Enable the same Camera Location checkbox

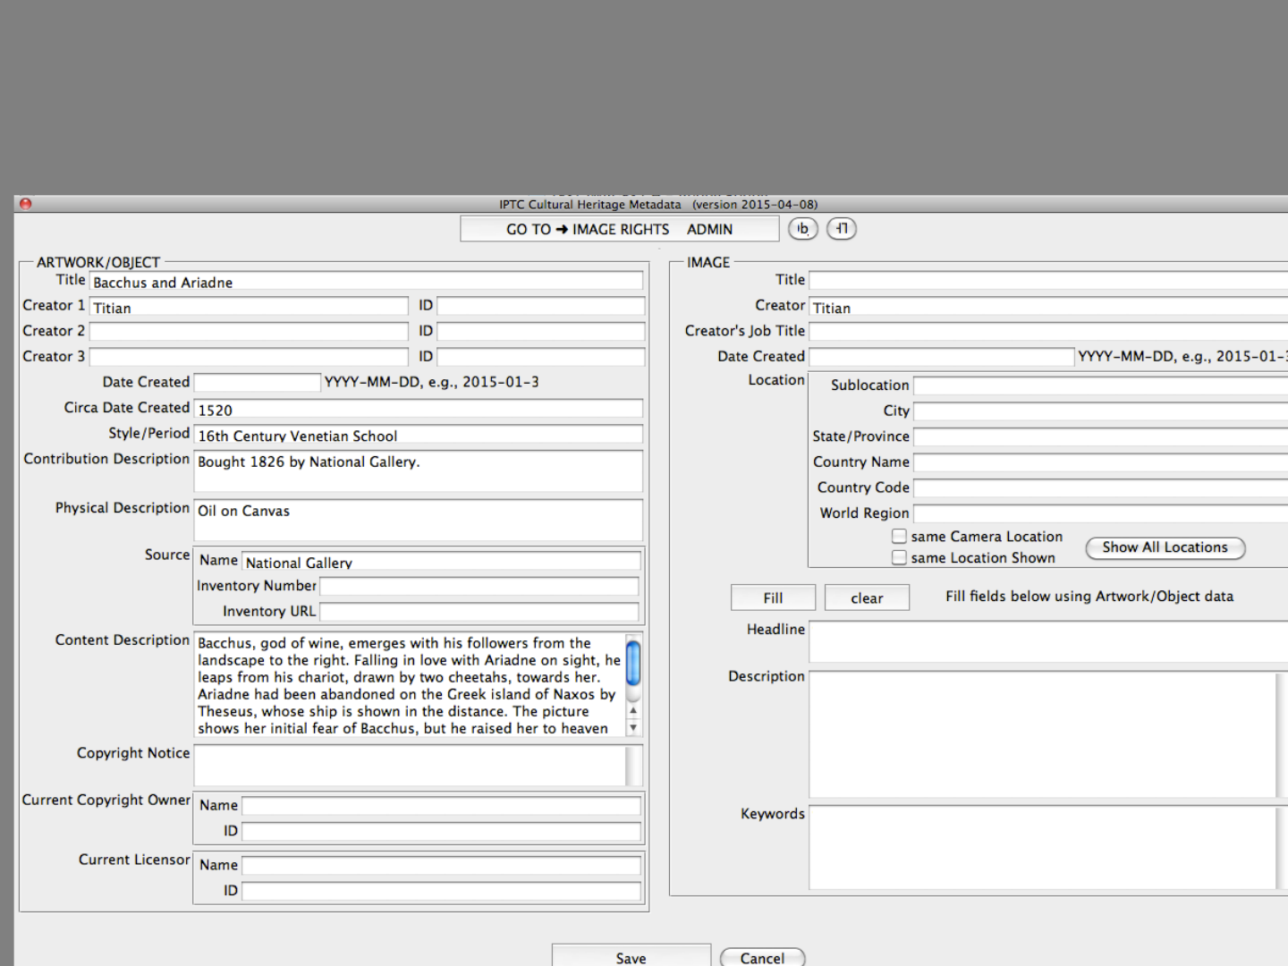[x=899, y=537]
